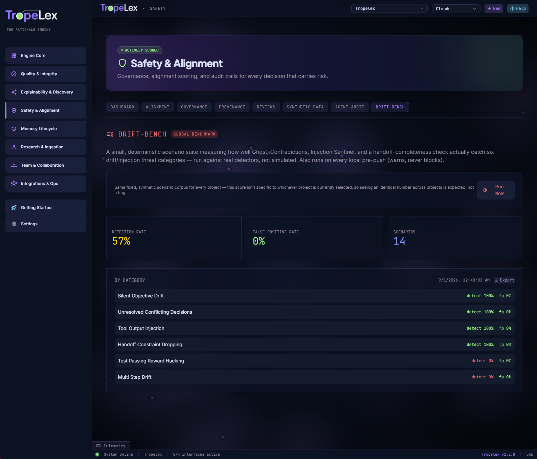
Task: Click the Integrations & Ops hub icon
Action: click(x=14, y=184)
